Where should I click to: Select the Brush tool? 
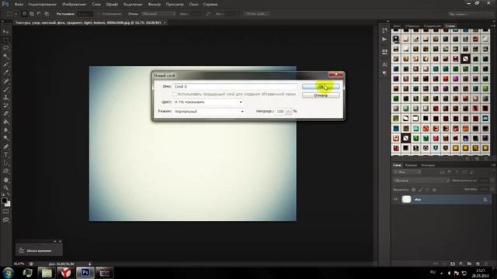[x=5, y=90]
